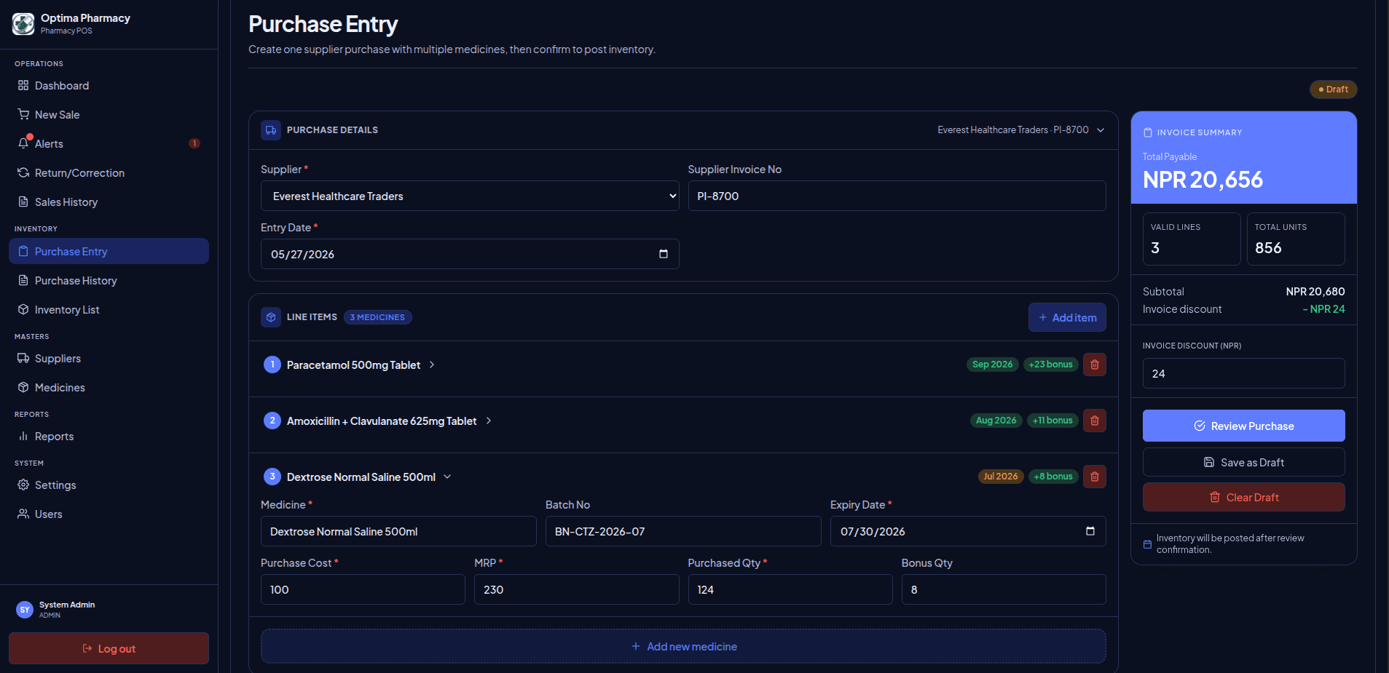
Task: Open the Expiry Date calendar picker
Action: coord(1090,531)
